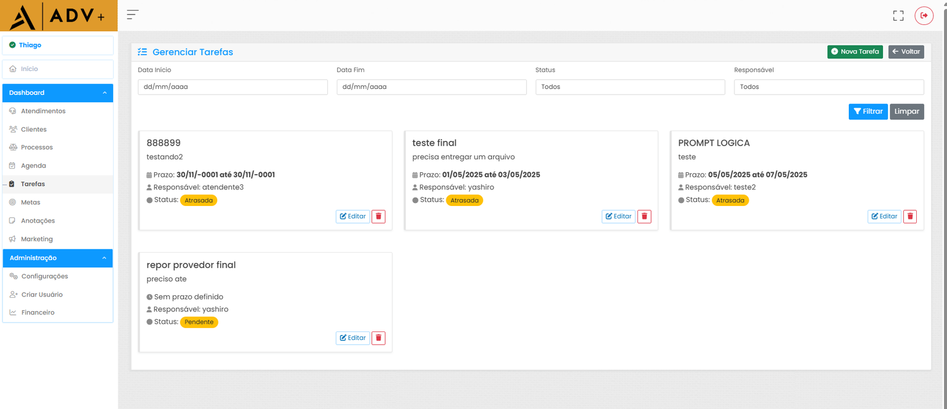Delete the 'teste final' task

pos(644,217)
